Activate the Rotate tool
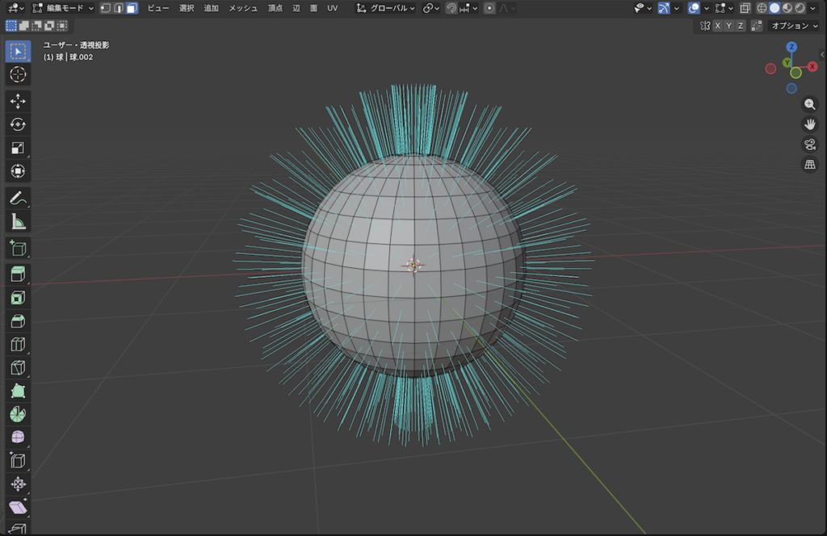Viewport: 827px width, 536px height. [x=18, y=124]
